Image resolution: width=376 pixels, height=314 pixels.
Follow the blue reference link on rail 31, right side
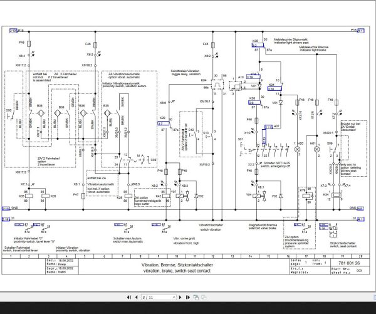pos(361,219)
